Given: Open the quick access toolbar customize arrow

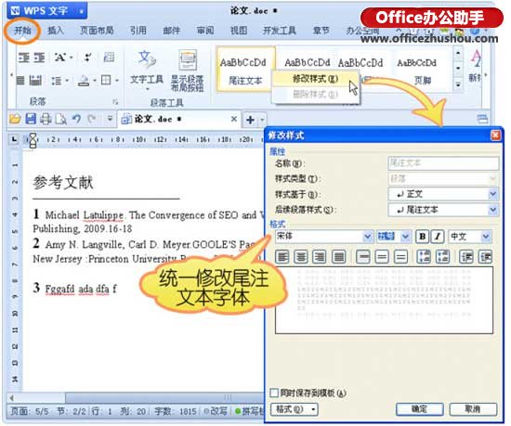Looking at the screenshot, I should click(111, 119).
